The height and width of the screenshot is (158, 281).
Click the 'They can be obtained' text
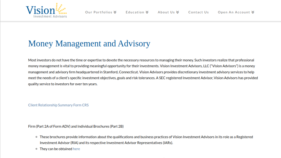pos(56,149)
